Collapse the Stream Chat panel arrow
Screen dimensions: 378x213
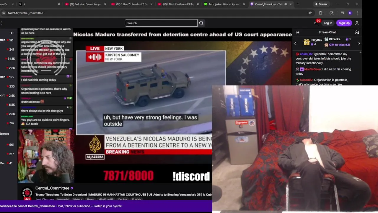coord(297,32)
